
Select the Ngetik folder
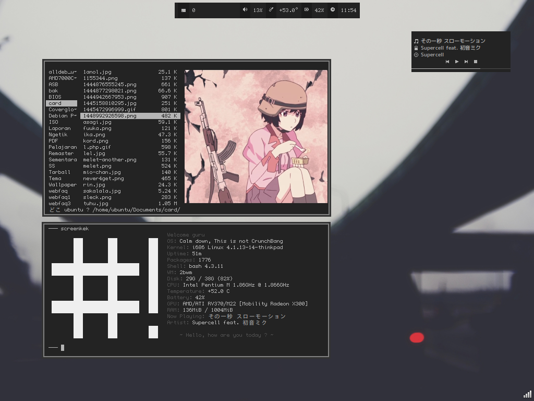point(58,135)
